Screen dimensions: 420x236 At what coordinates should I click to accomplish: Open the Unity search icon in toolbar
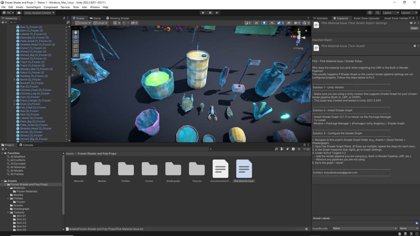pyautogui.click(x=378, y=13)
